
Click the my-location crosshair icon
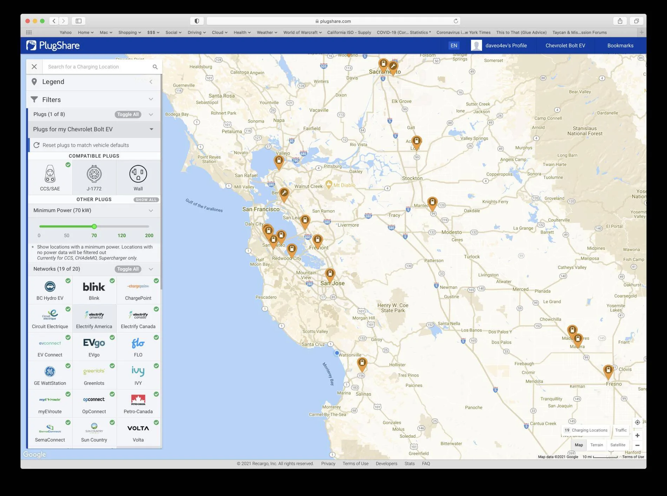tap(637, 422)
